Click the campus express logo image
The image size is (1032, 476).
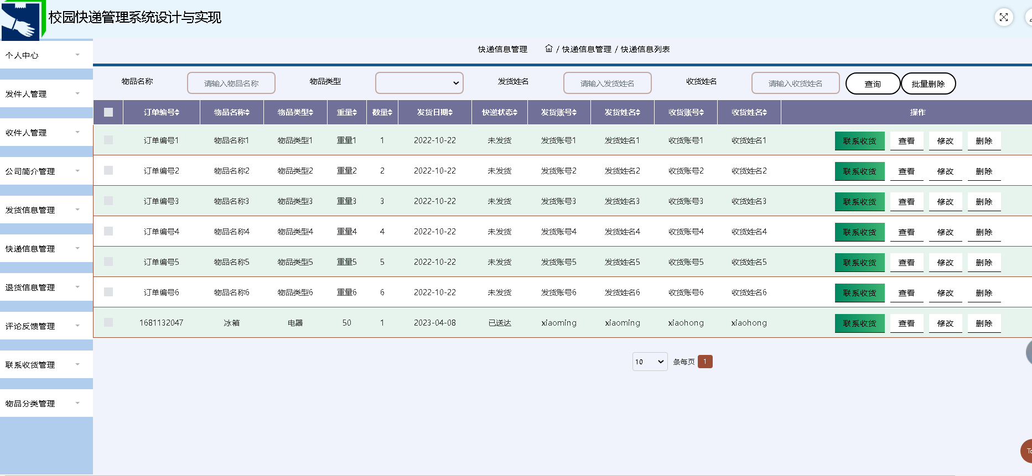[x=22, y=20]
